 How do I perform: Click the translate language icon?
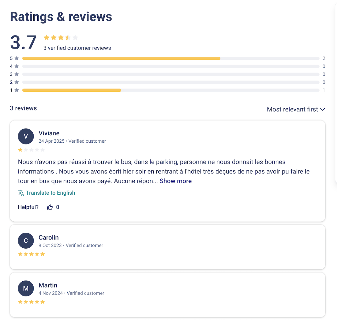coord(21,193)
